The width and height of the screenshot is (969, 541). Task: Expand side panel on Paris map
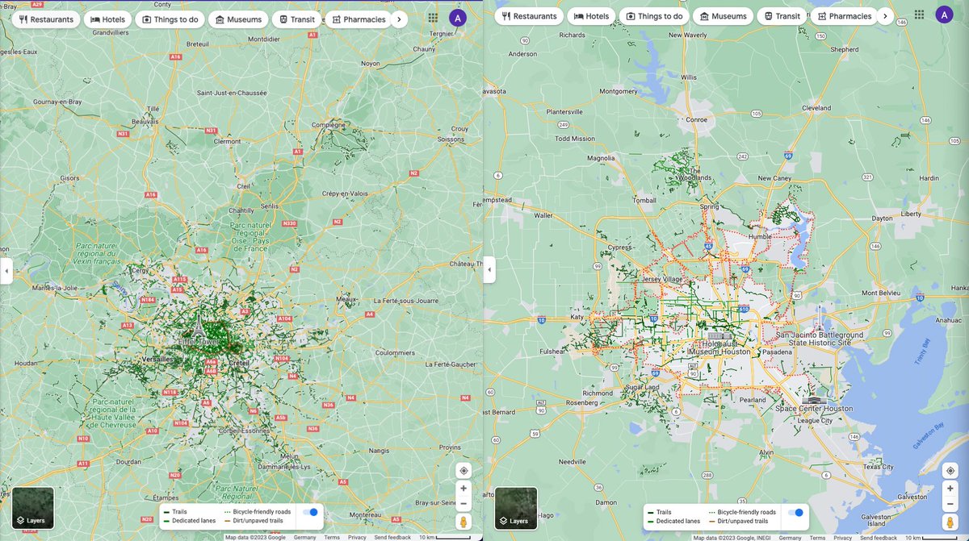point(6,271)
